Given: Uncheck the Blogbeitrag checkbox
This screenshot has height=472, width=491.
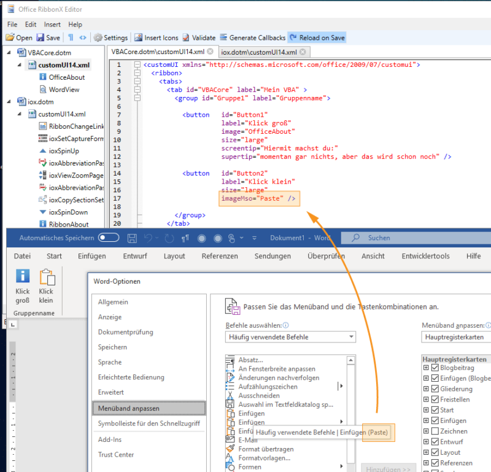Looking at the screenshot, I should click(x=435, y=368).
